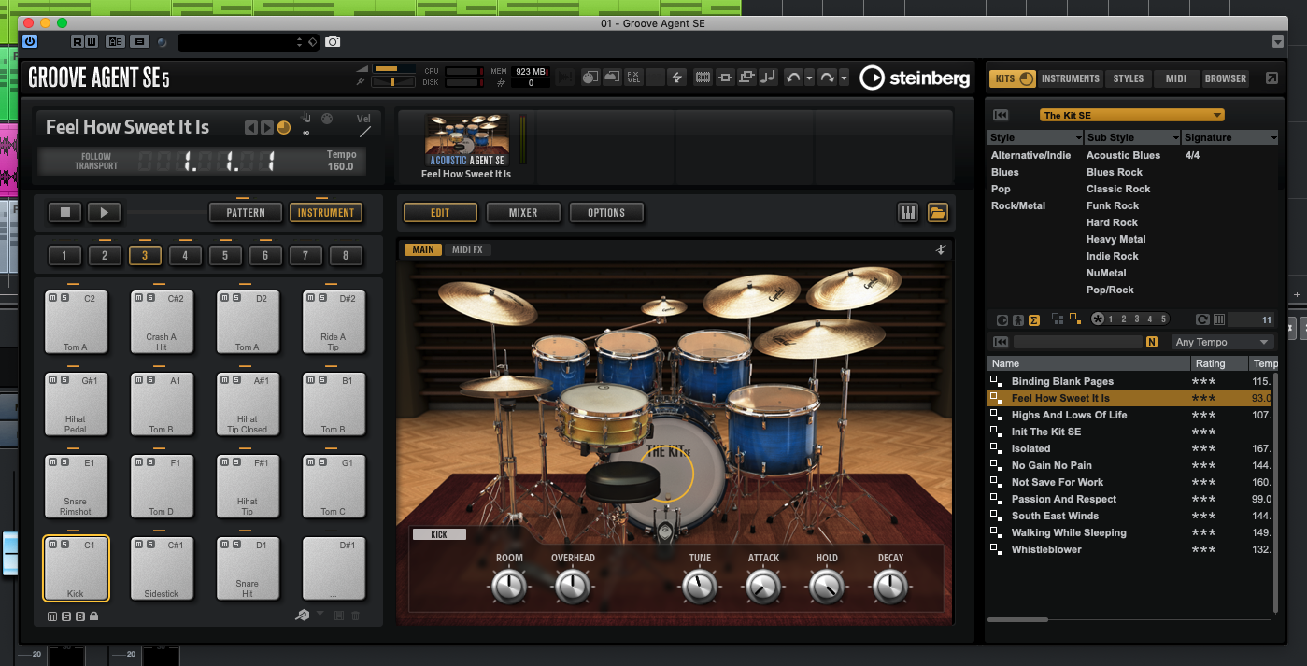Load next kit with right arrow

coord(266,127)
